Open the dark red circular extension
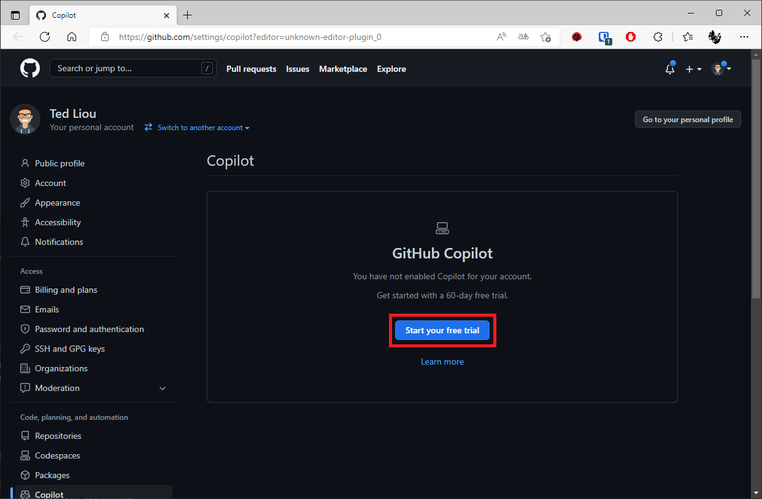This screenshot has height=499, width=762. (577, 37)
